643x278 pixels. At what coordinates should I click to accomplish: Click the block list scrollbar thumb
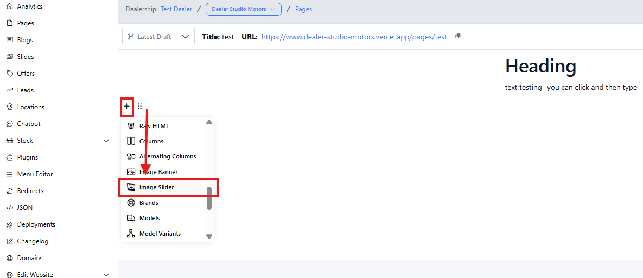[209, 198]
